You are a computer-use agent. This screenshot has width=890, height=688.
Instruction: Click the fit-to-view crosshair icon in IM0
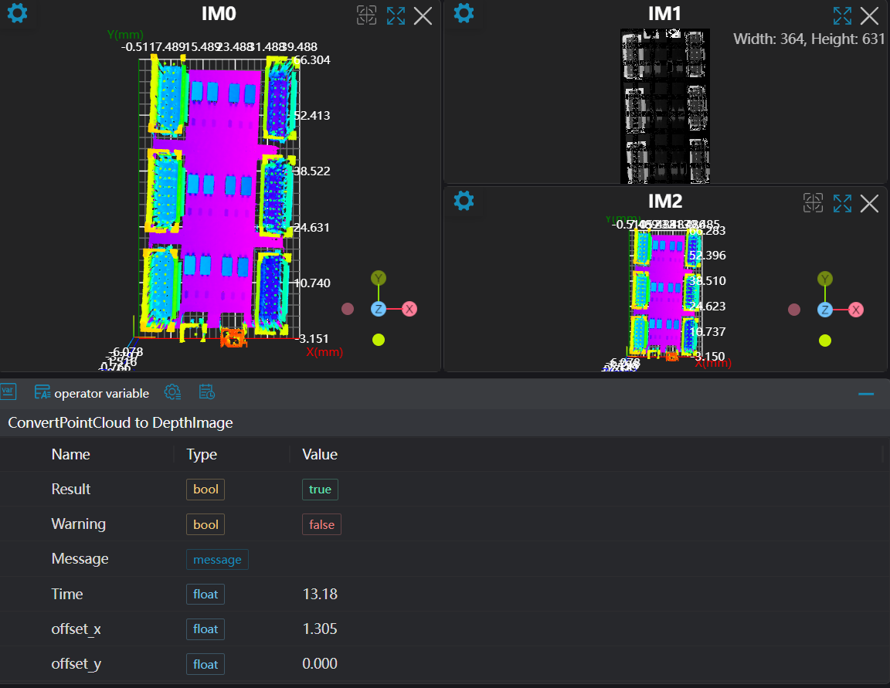coord(366,15)
